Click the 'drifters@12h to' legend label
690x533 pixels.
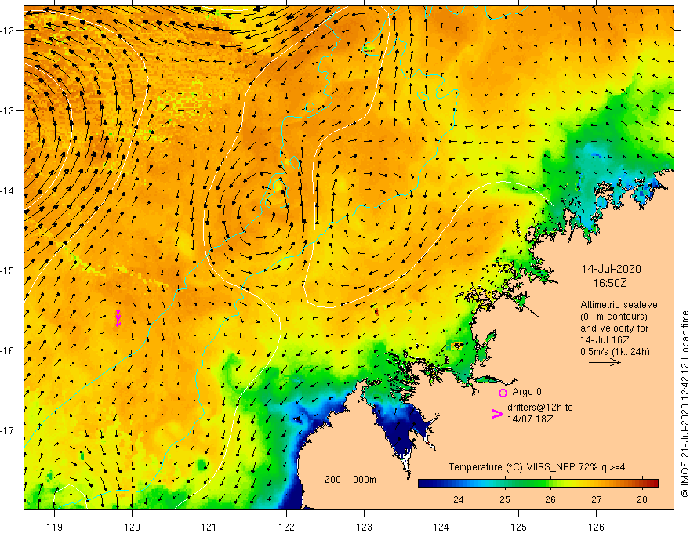[x=540, y=408]
